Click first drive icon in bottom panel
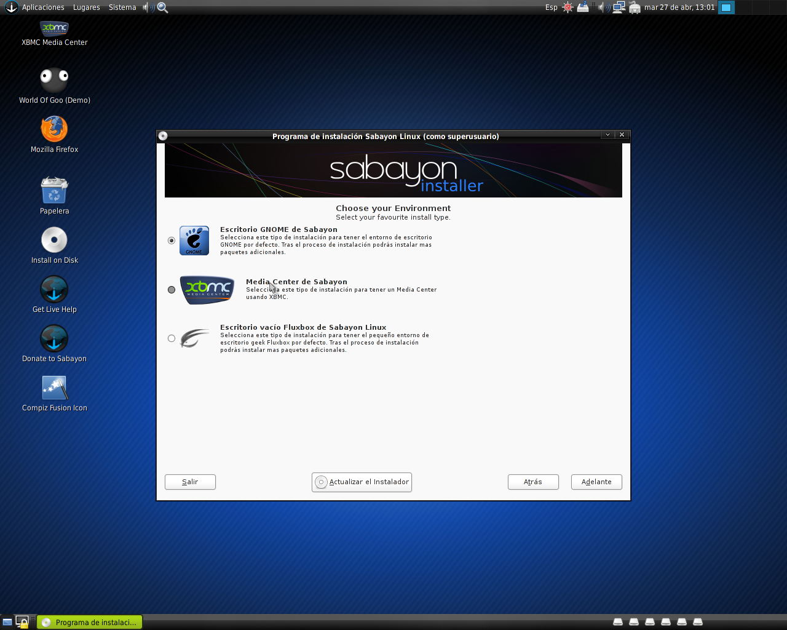The width and height of the screenshot is (787, 630). [x=618, y=622]
